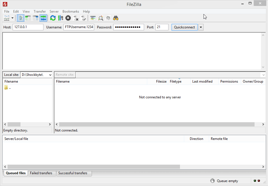The width and height of the screenshot is (268, 186).
Task: Click the Username input field
Action: [79, 27]
